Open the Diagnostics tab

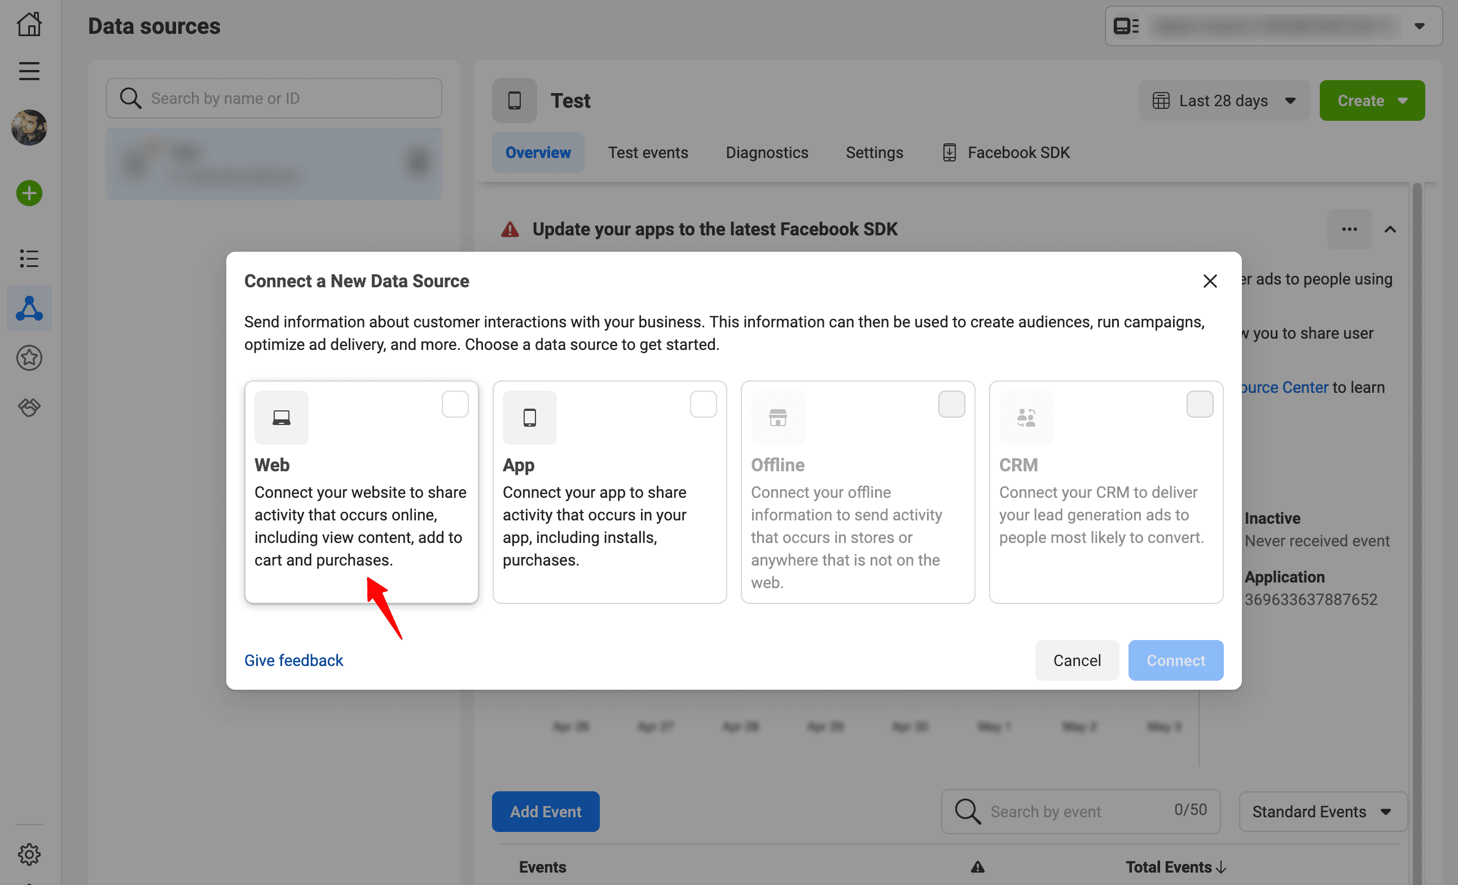click(x=766, y=152)
